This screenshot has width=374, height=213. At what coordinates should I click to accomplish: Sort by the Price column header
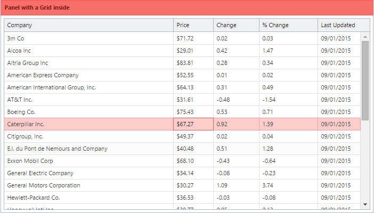coord(193,25)
